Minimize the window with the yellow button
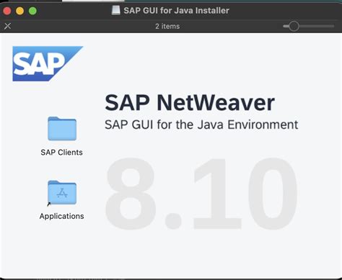The height and width of the screenshot is (280, 342). pos(19,11)
